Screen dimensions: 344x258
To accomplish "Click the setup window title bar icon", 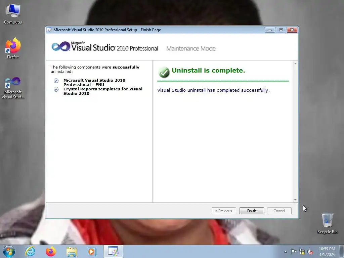I will [x=50, y=30].
